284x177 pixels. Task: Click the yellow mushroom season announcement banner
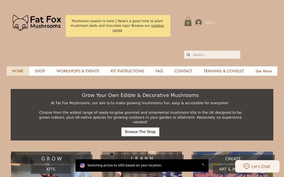(118, 26)
